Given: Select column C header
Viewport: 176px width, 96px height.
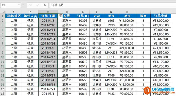Looking at the screenshot, I should pos(48,12).
